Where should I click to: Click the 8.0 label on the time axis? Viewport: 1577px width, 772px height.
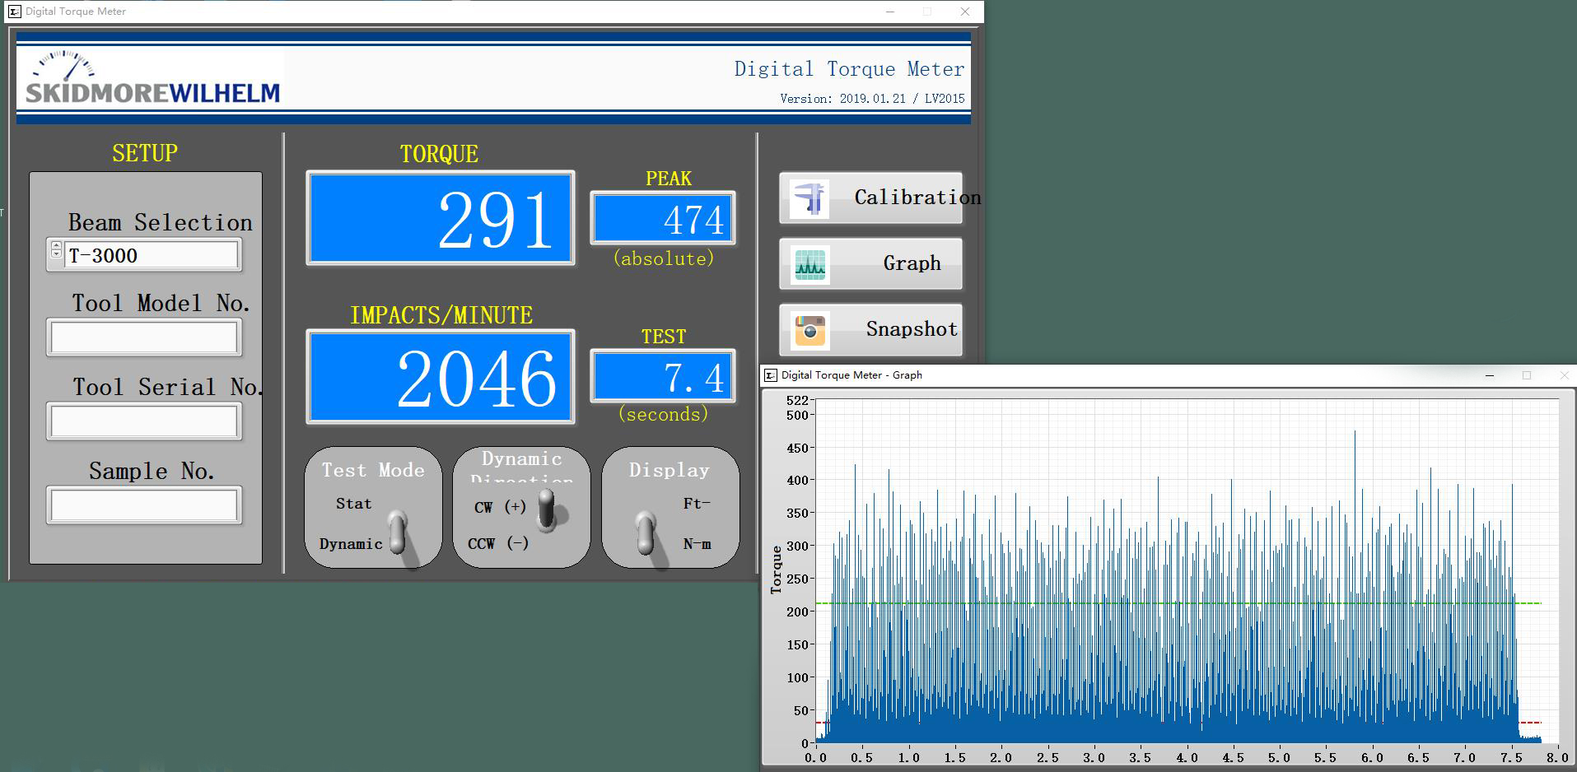point(1557,757)
